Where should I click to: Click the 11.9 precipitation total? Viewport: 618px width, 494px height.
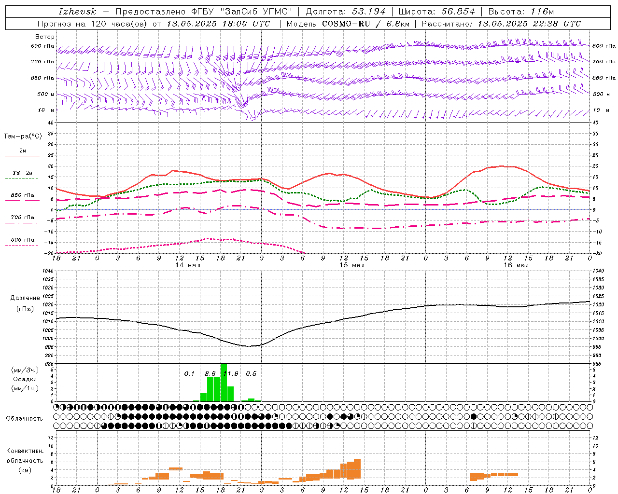tap(231, 373)
